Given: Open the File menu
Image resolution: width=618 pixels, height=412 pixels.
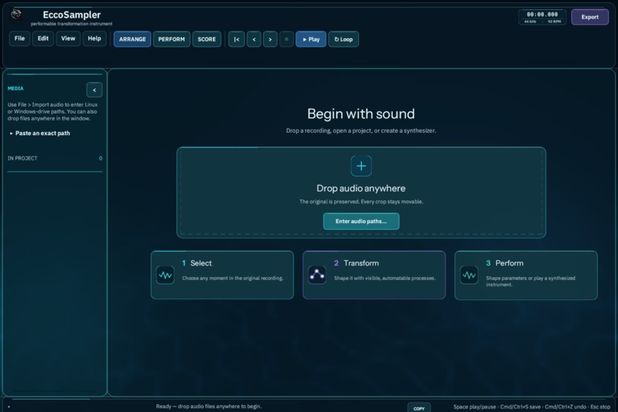Looking at the screenshot, I should point(19,38).
